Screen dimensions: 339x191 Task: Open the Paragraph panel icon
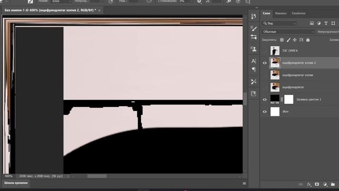coord(254,70)
